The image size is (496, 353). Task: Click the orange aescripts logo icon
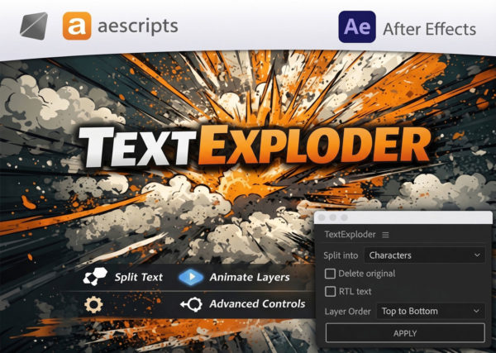tap(77, 26)
